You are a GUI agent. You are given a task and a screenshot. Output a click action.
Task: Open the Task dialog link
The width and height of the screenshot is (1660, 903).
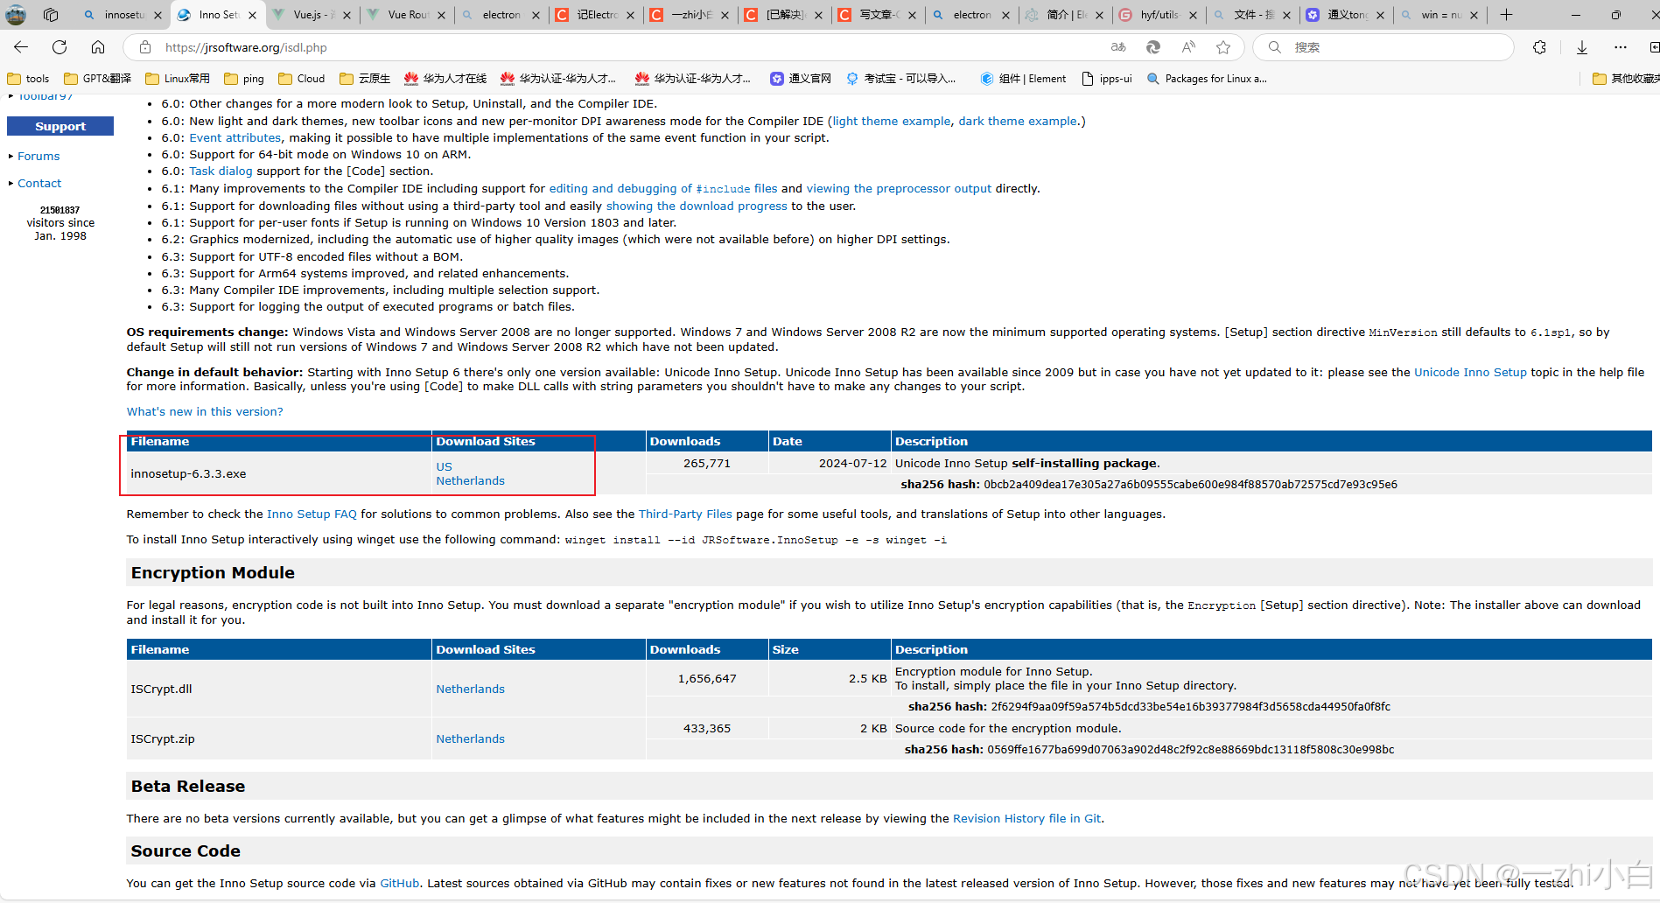coord(221,171)
